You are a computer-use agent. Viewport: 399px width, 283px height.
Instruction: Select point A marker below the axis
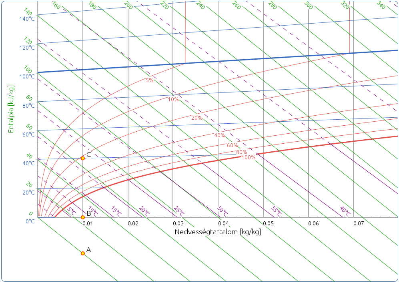(x=83, y=253)
